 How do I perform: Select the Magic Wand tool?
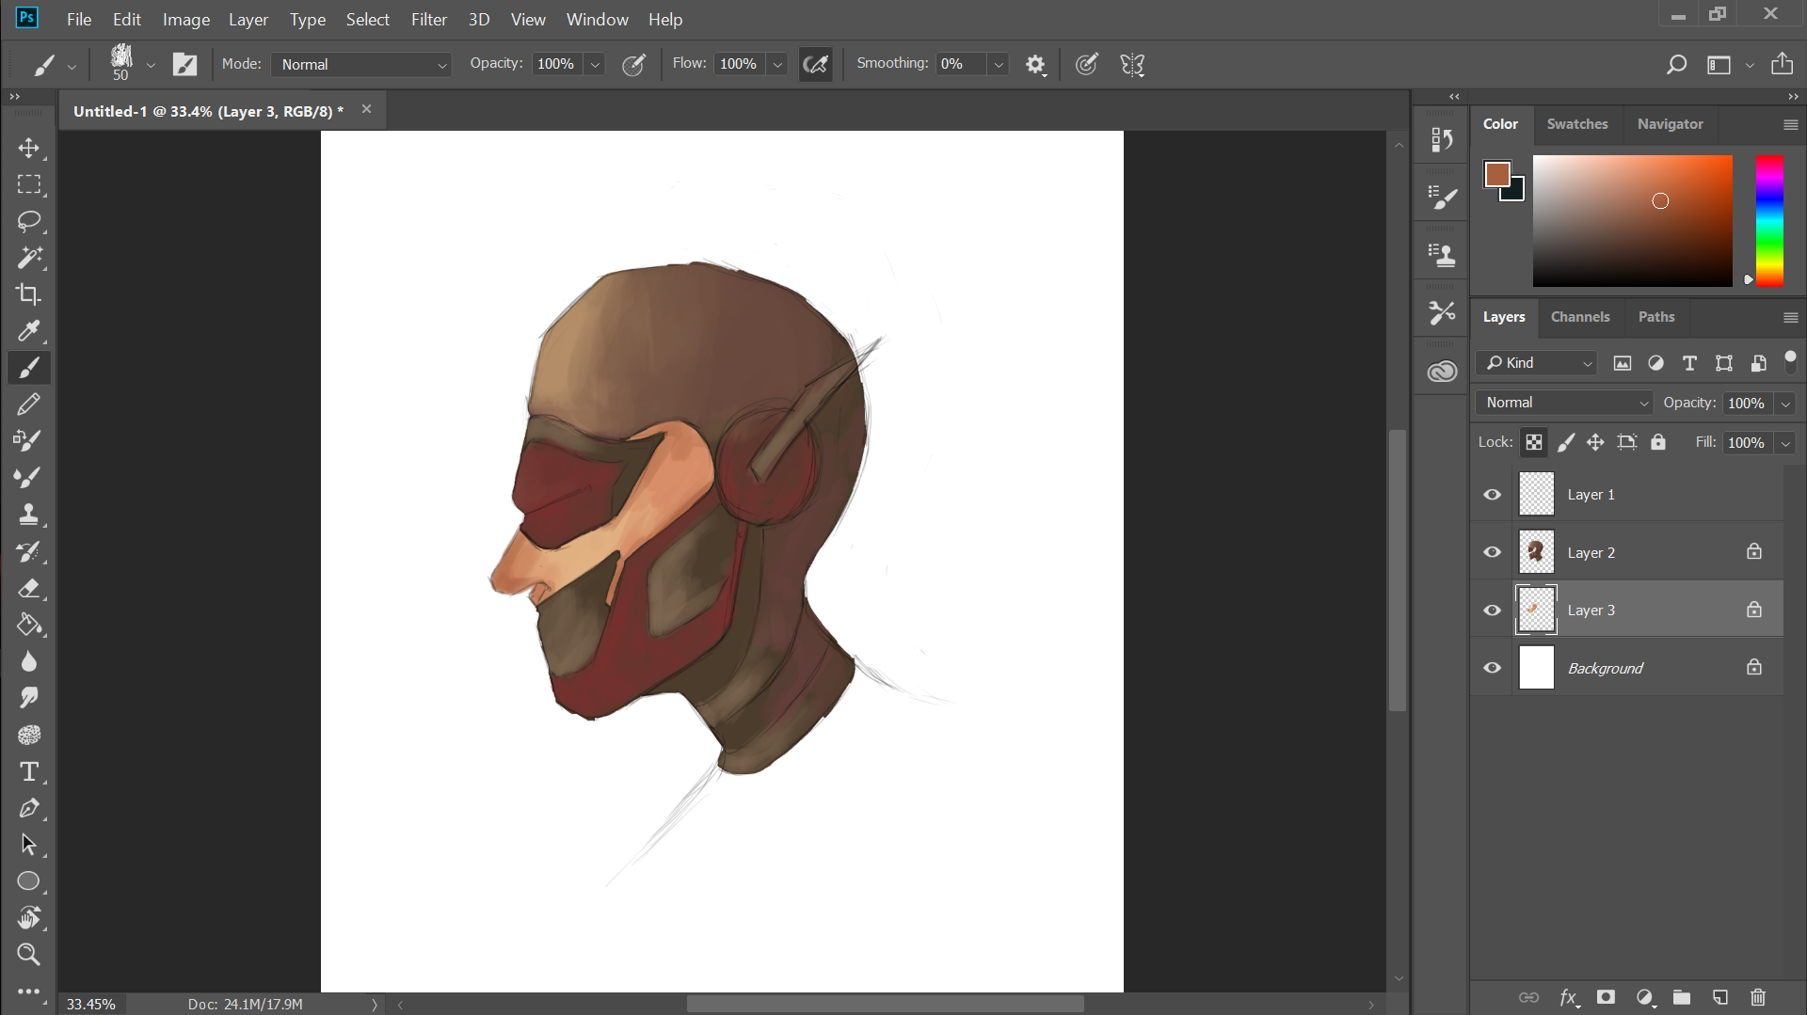(29, 258)
